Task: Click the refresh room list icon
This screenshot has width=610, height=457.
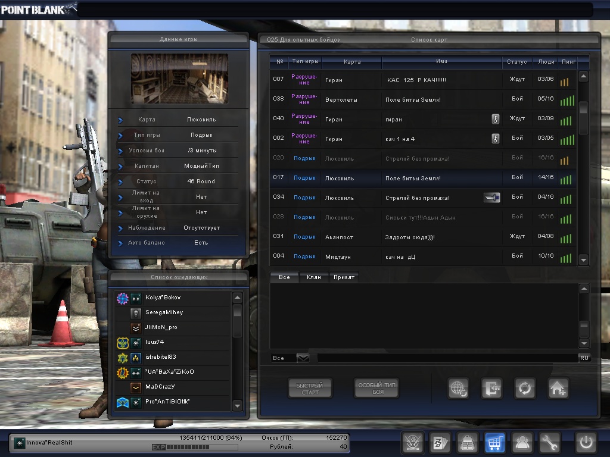Action: [525, 389]
